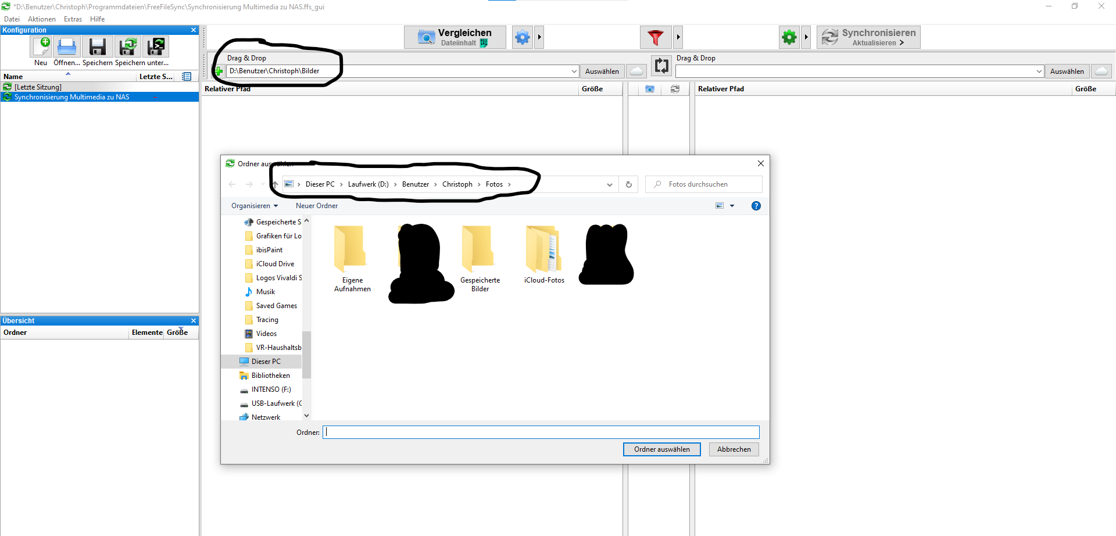Click right Auswählen button
1116x536 pixels.
[x=1067, y=71]
